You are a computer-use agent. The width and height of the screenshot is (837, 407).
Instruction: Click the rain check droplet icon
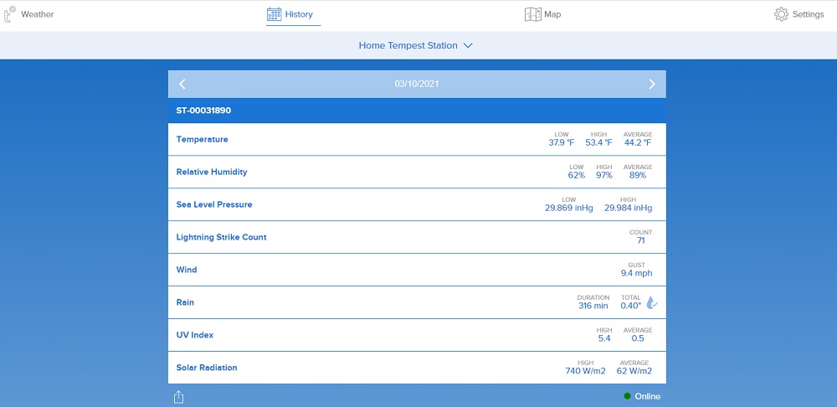652,303
